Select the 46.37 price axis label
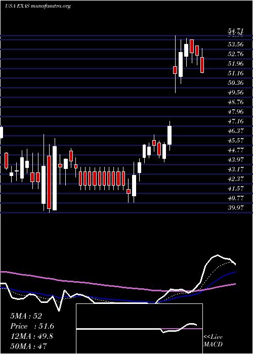This screenshot has width=253, height=354. coord(236,130)
